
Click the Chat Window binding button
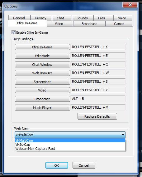(x=42, y=64)
